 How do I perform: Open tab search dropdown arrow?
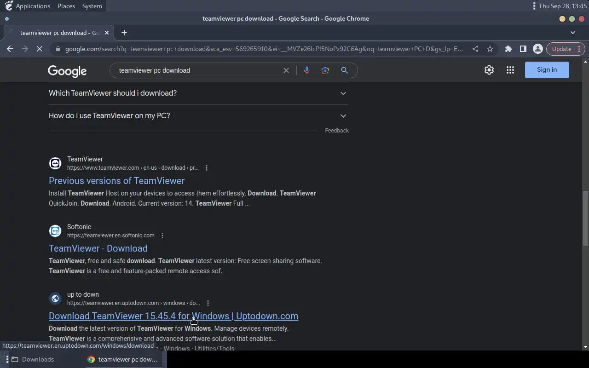click(x=573, y=33)
